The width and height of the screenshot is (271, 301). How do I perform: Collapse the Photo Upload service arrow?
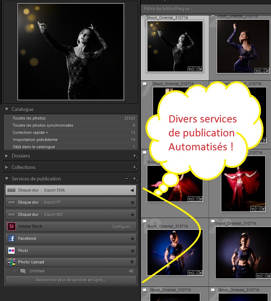(132, 262)
